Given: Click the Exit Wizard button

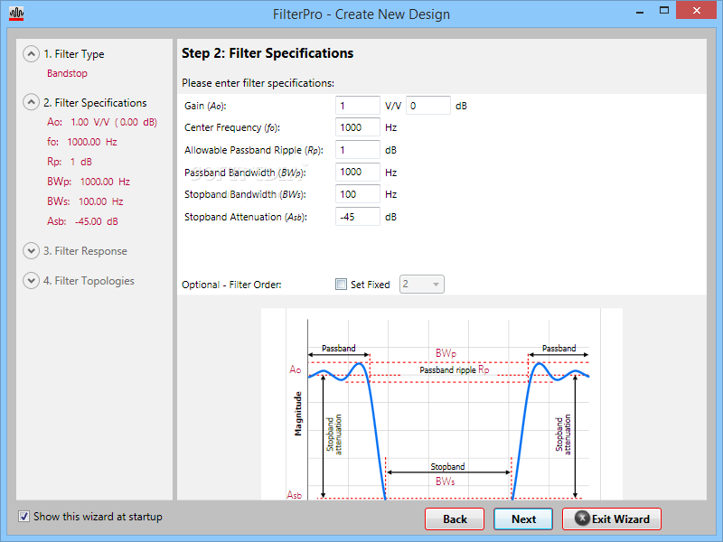Looking at the screenshot, I should click(x=612, y=519).
